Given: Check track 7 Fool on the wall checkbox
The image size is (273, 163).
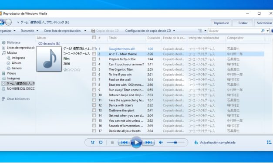Looking at the screenshot, I should point(94,79).
